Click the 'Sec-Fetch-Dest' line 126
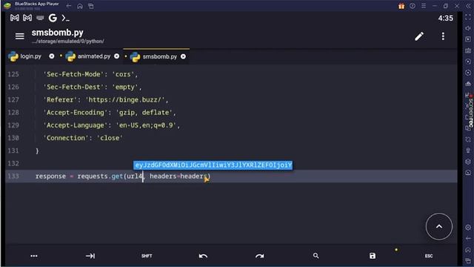 [x=92, y=87]
